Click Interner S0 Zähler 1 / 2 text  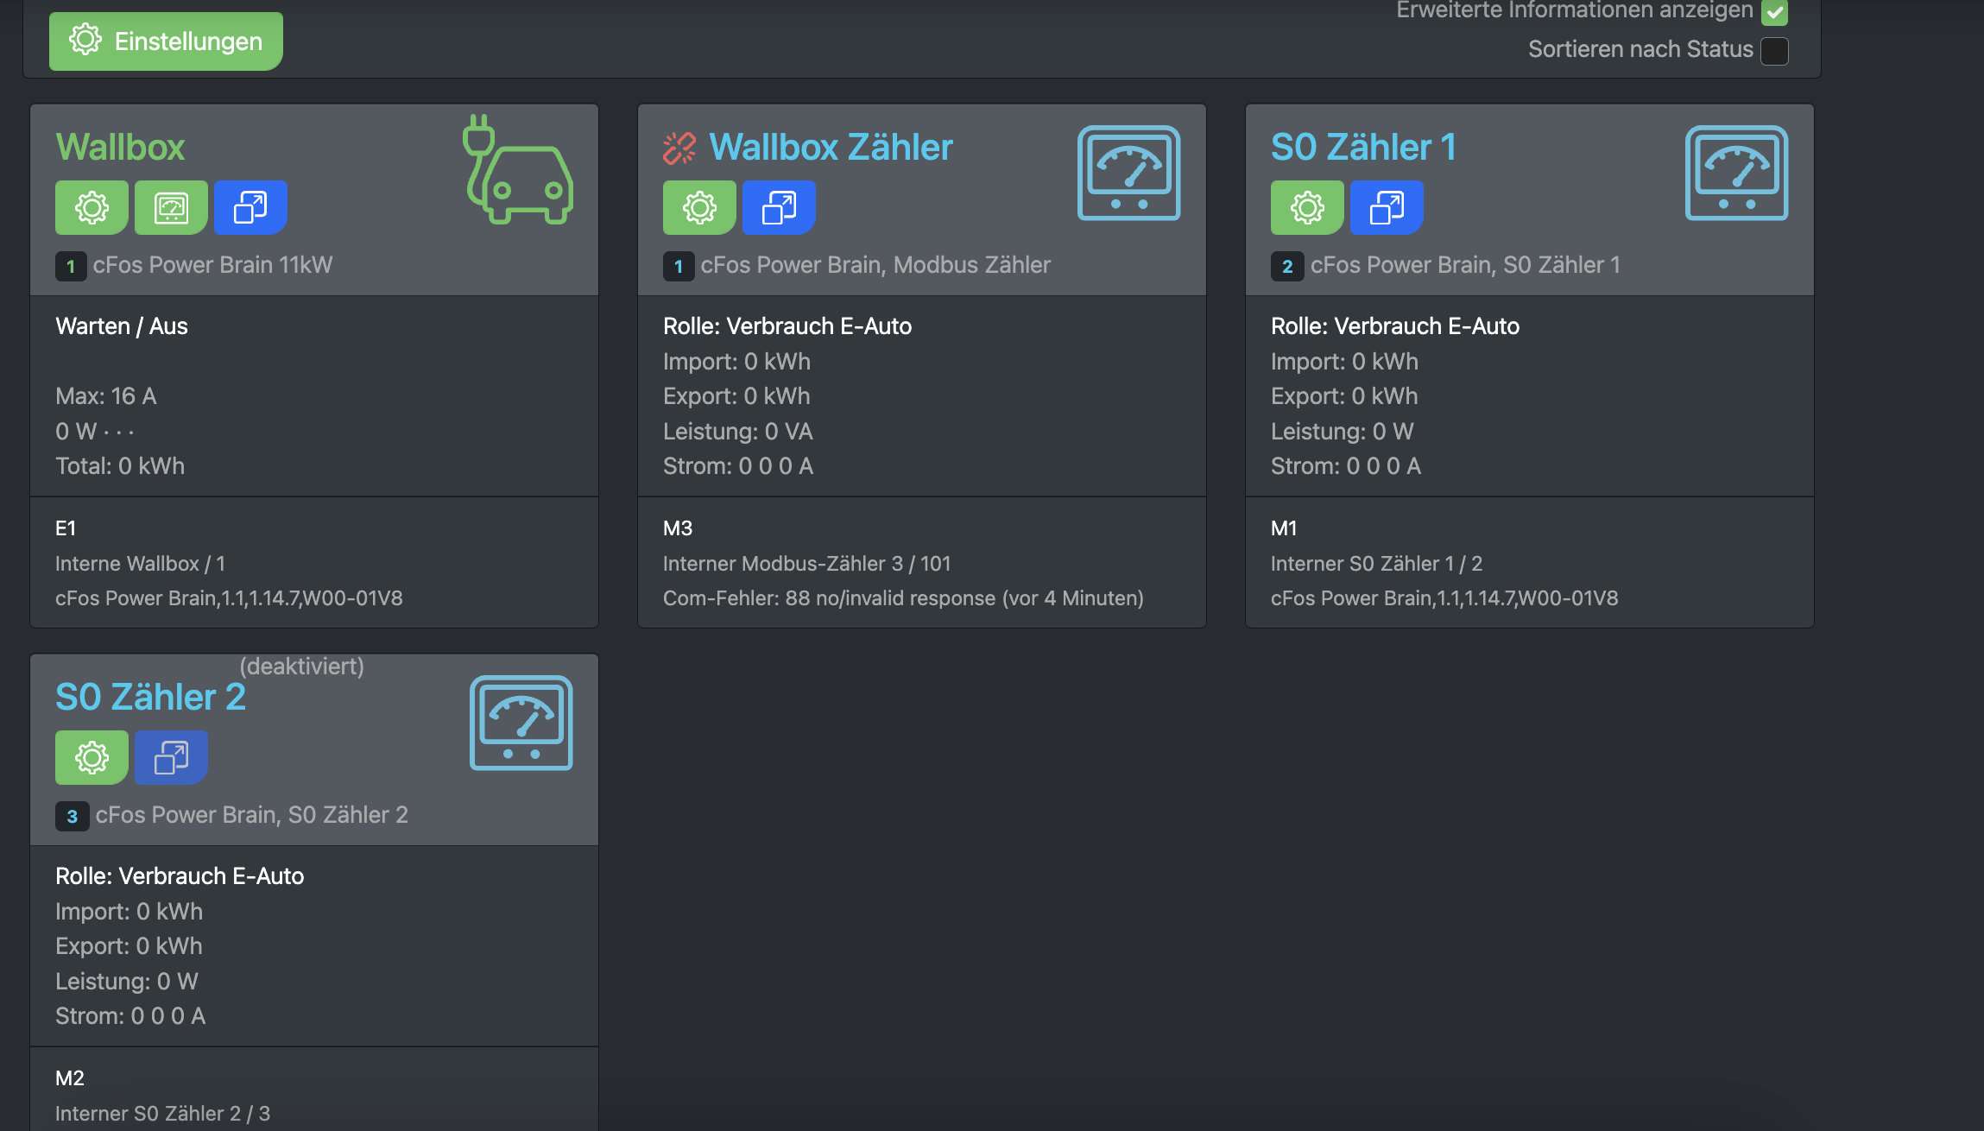[x=1376, y=564]
